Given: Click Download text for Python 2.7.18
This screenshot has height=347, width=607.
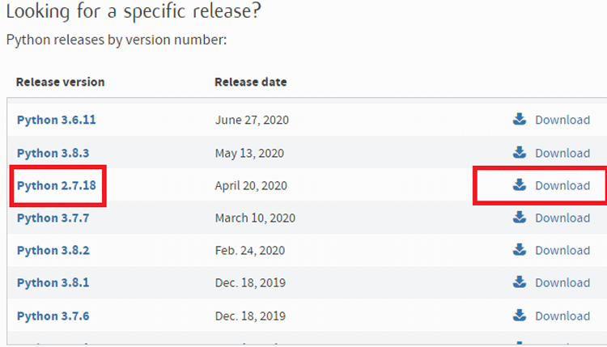Looking at the screenshot, I should (562, 186).
